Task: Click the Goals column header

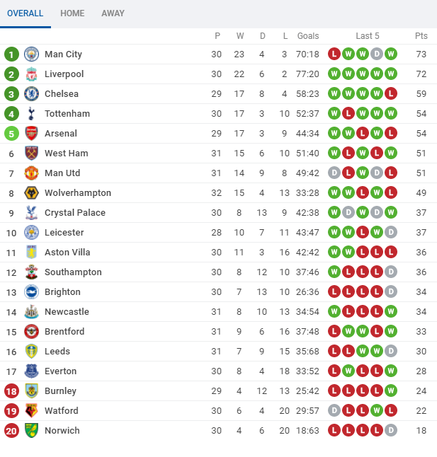Action: pos(308,36)
